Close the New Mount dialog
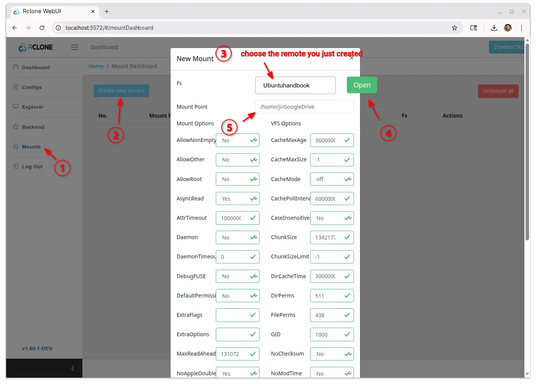Image resolution: width=536 pixels, height=390 pixels. [x=352, y=58]
